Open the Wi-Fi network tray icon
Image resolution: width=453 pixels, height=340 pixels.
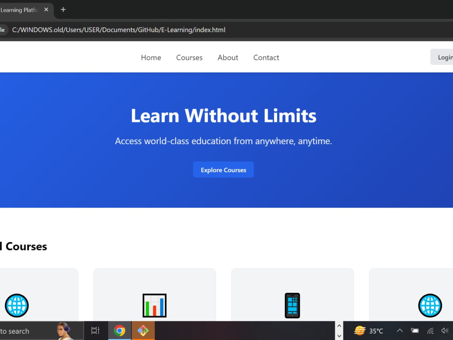(x=430, y=331)
